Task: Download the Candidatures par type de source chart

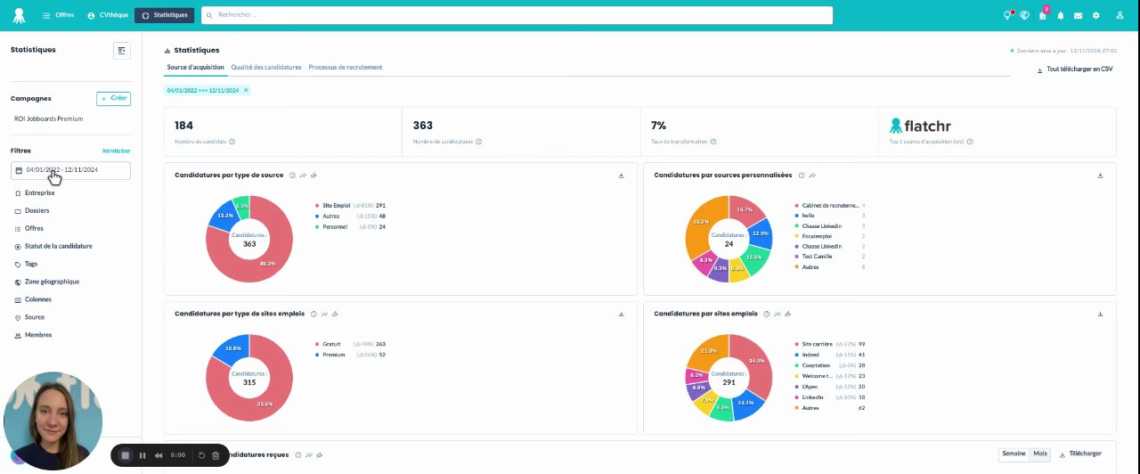Action: (621, 176)
